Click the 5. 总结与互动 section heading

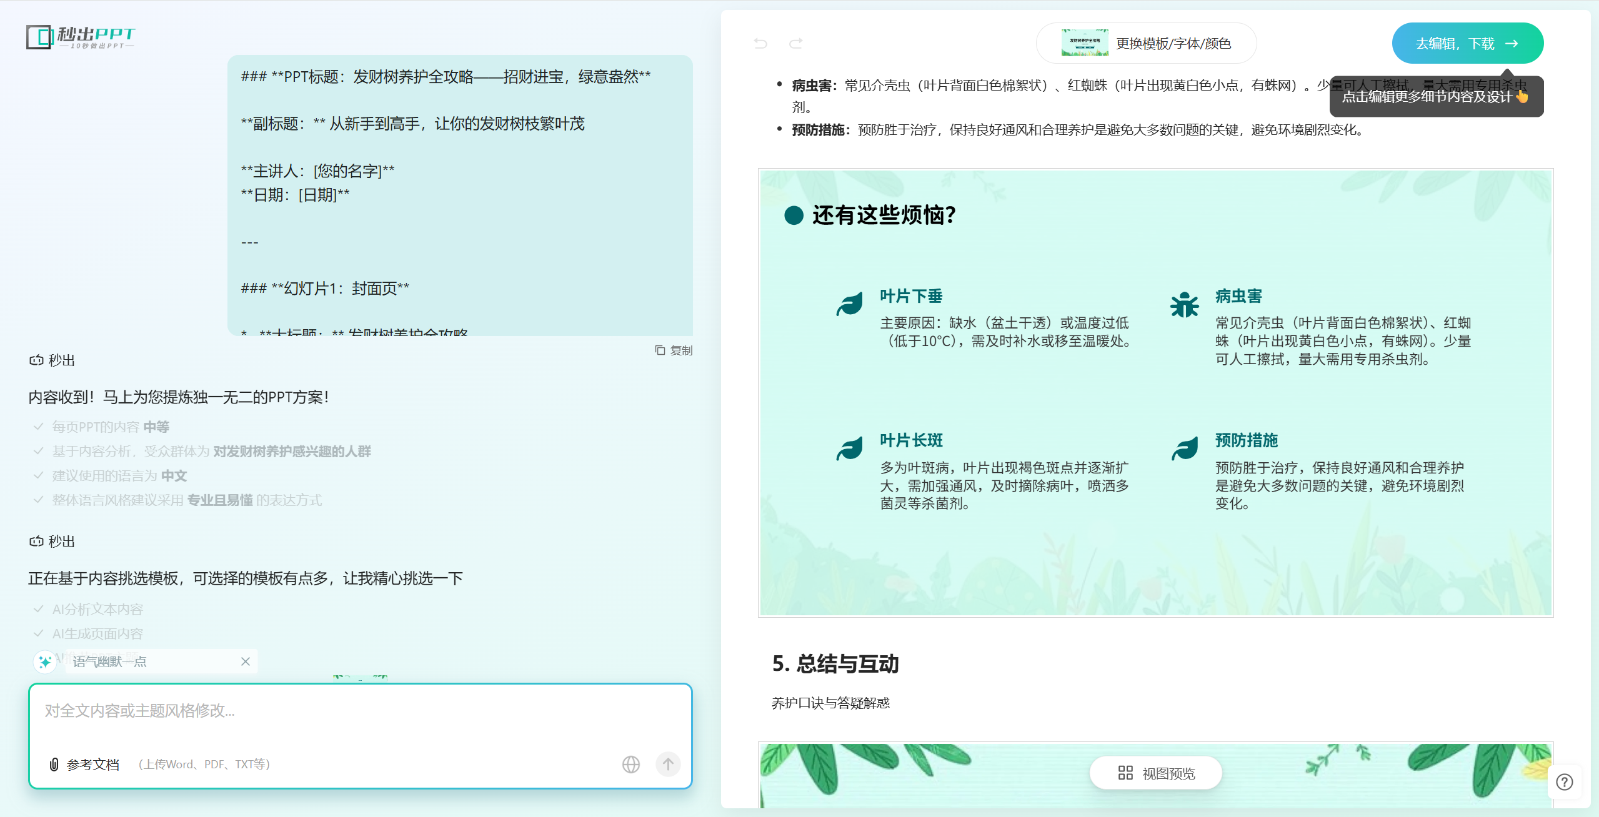point(835,663)
